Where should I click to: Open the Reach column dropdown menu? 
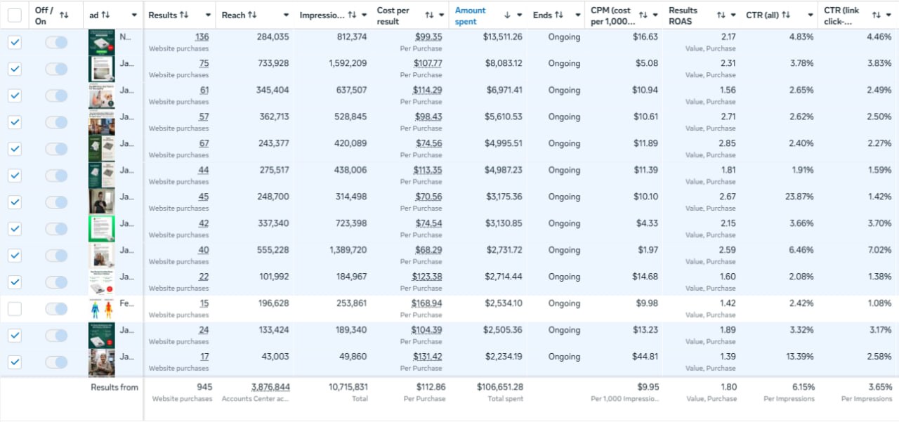[286, 15]
